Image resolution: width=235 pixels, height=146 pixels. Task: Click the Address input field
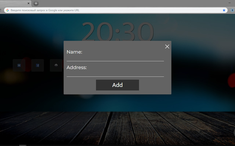click(115, 74)
